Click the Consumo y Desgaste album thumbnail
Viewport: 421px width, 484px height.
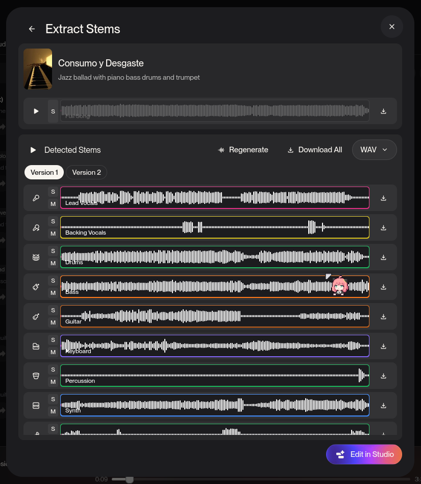tap(38, 68)
